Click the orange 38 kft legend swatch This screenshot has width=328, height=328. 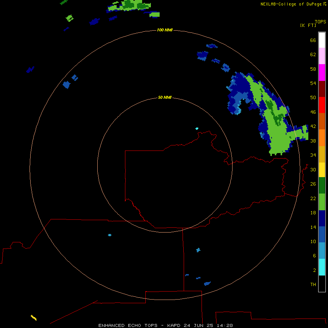tap(322, 138)
